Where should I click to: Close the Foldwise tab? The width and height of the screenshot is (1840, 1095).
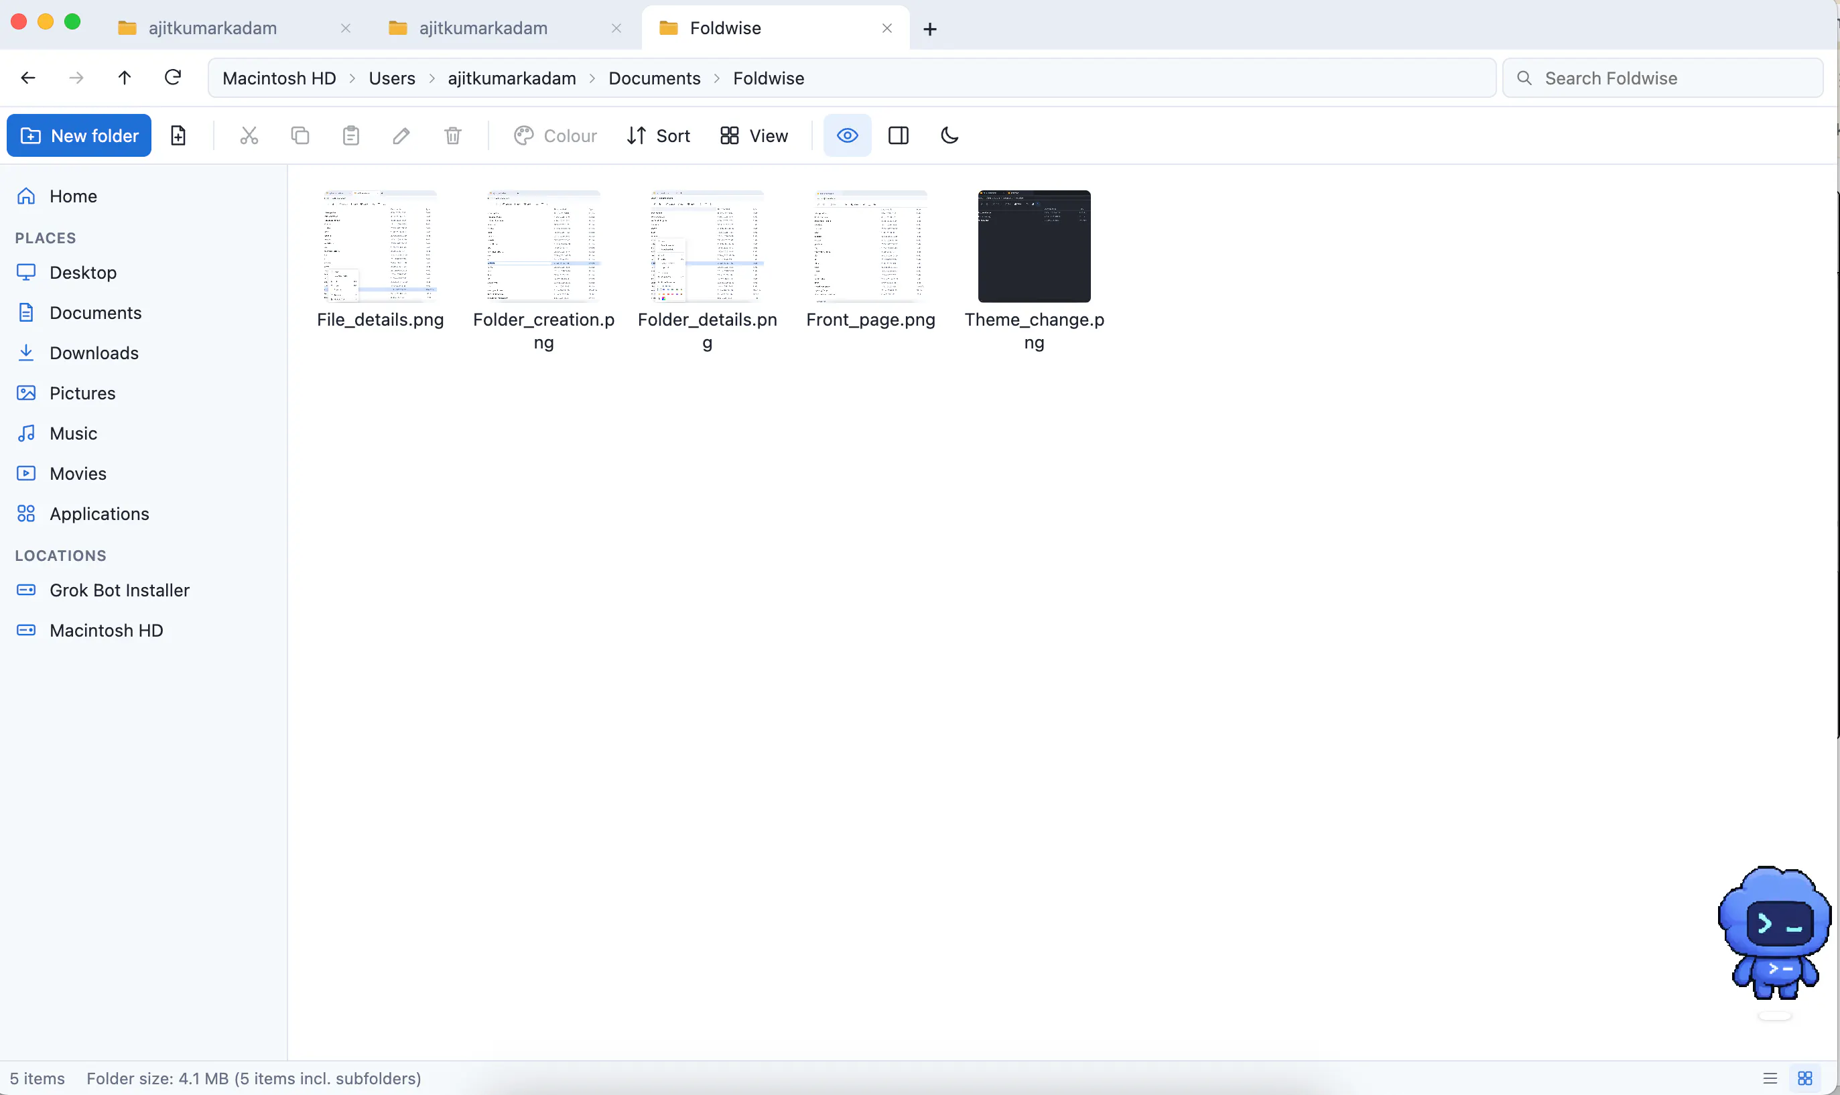tap(886, 28)
